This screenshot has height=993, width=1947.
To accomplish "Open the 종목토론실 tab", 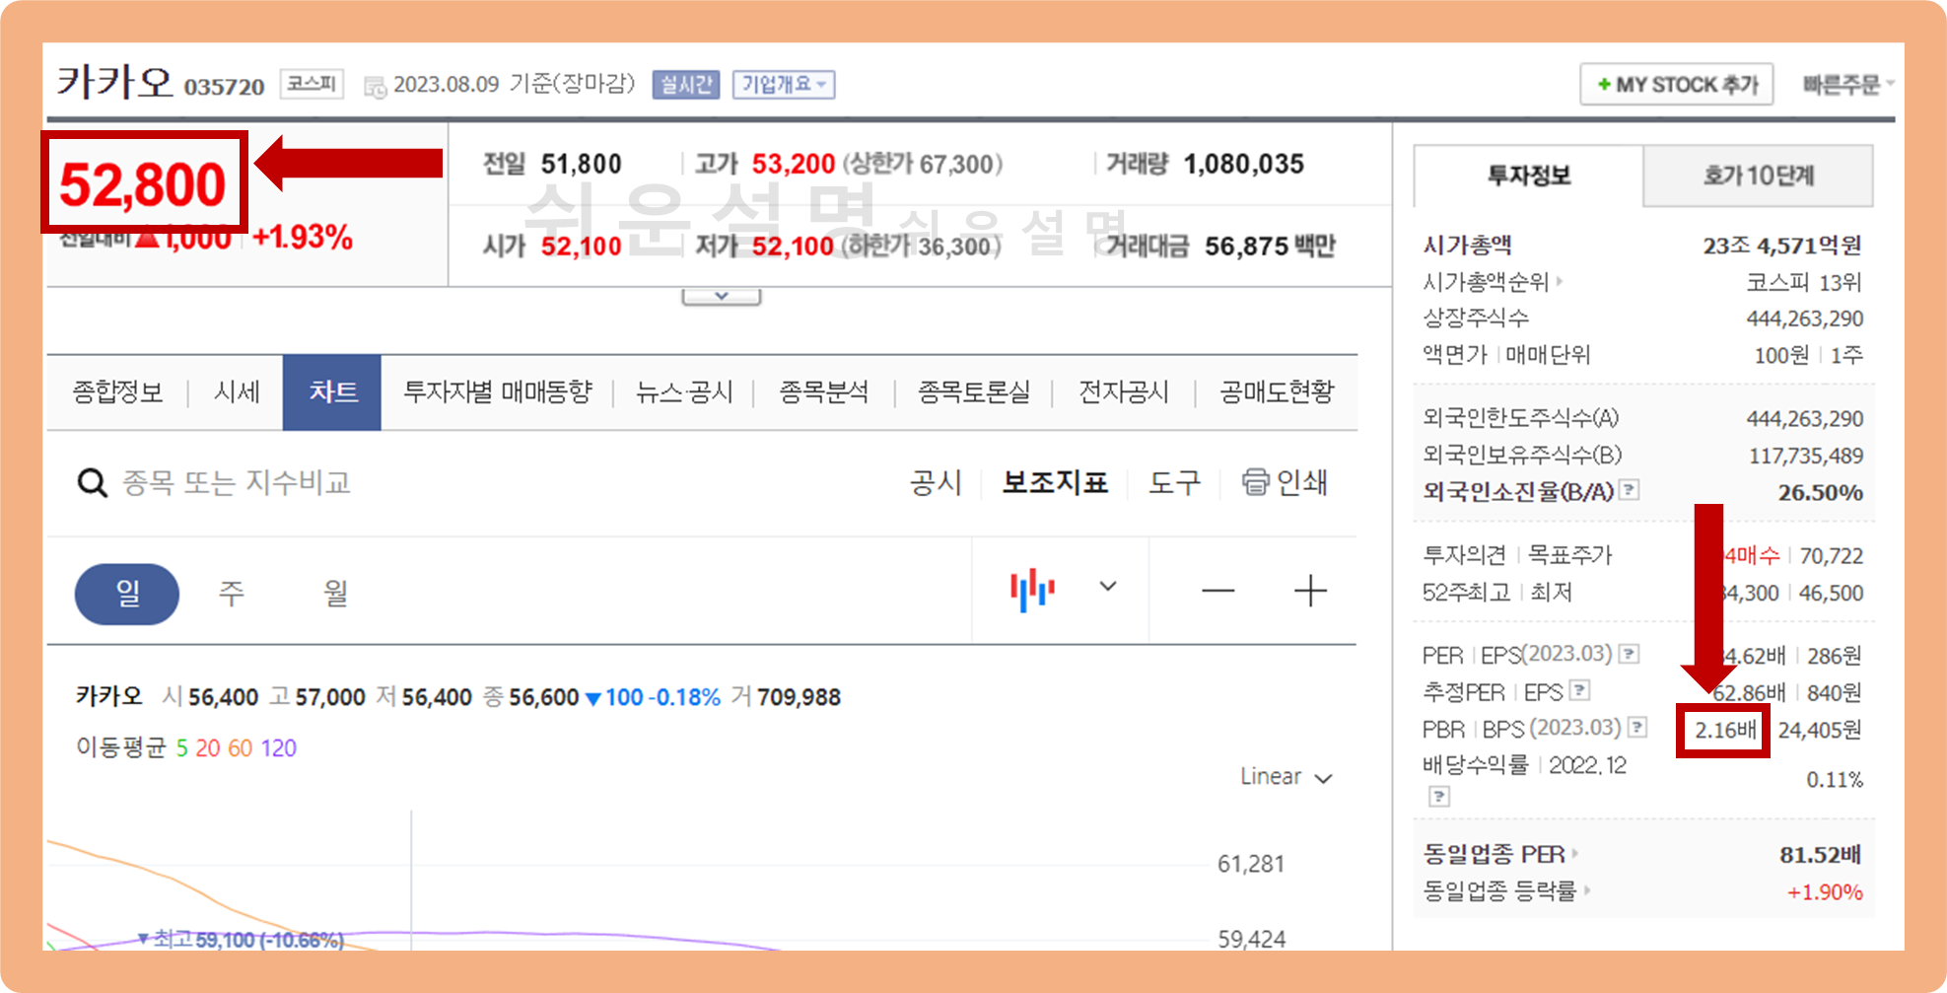I will pyautogui.click(x=974, y=392).
